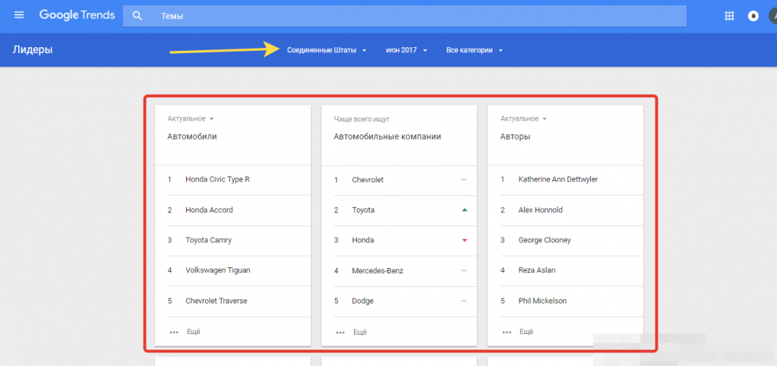Select Dodge row
This screenshot has width=777, height=366.
coord(400,301)
